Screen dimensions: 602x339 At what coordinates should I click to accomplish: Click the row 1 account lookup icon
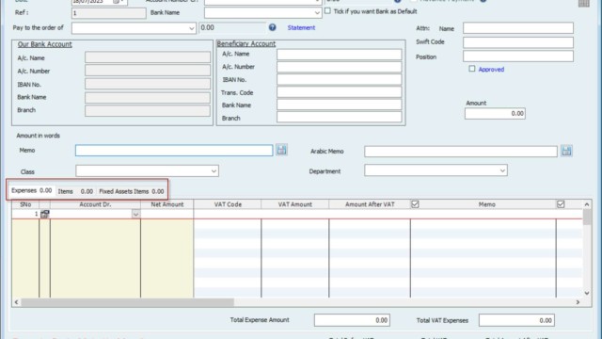pyautogui.click(x=44, y=214)
